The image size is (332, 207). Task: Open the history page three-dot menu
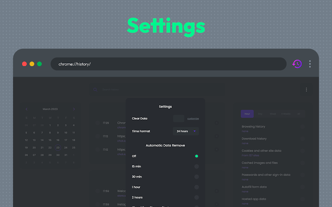coord(306,89)
